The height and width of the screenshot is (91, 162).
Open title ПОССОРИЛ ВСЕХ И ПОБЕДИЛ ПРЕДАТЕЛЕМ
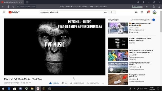(x=141, y=52)
